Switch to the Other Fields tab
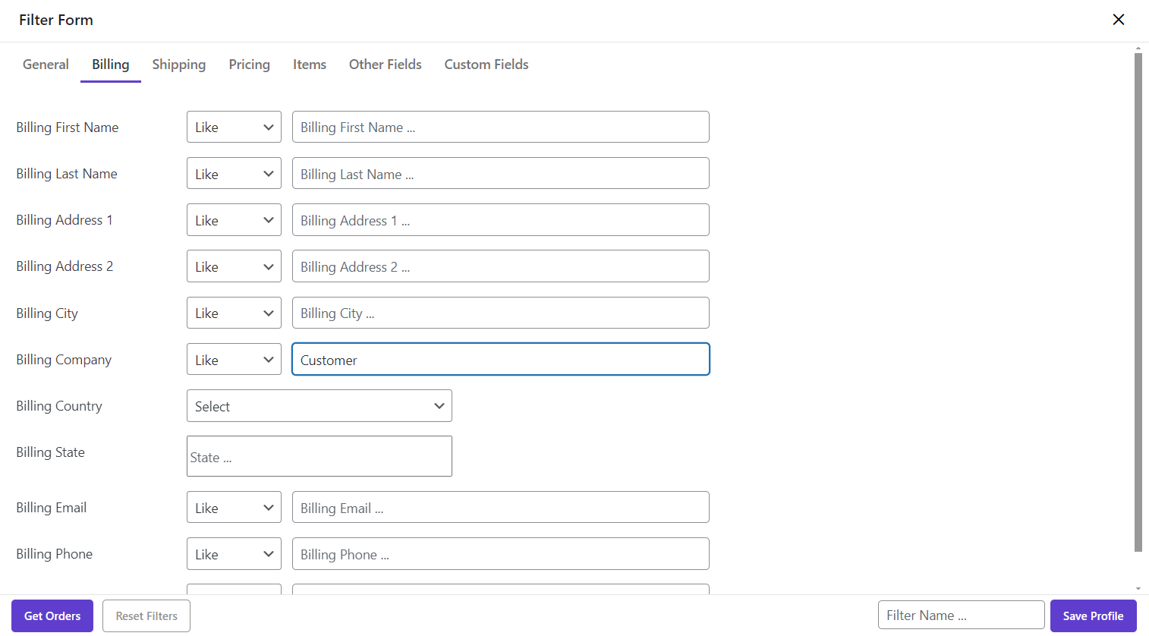Viewport: 1149px width, 636px height. pos(385,65)
